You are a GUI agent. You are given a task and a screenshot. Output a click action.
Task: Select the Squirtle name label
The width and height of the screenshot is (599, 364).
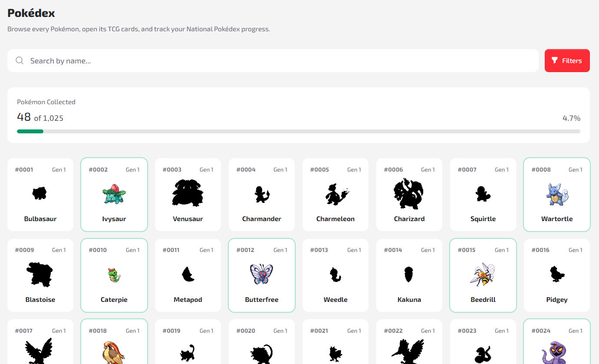click(483, 219)
